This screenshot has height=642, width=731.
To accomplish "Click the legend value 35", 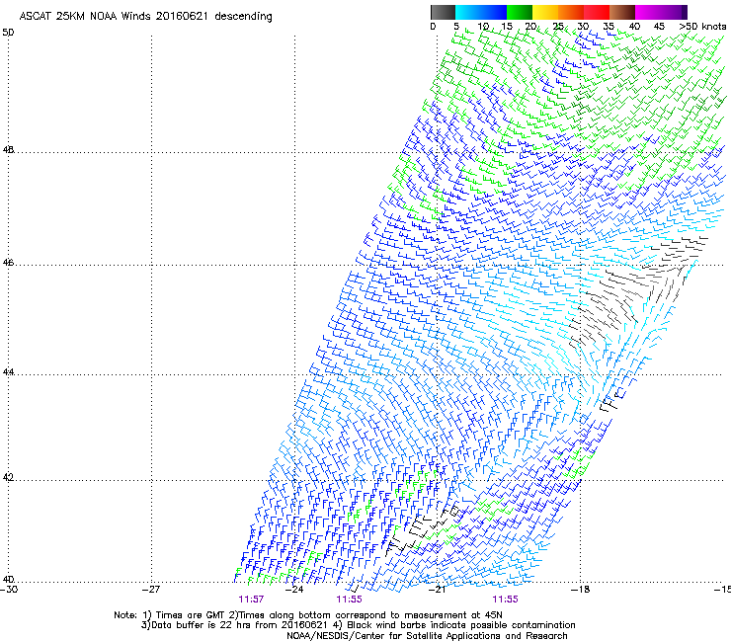I will click(609, 27).
